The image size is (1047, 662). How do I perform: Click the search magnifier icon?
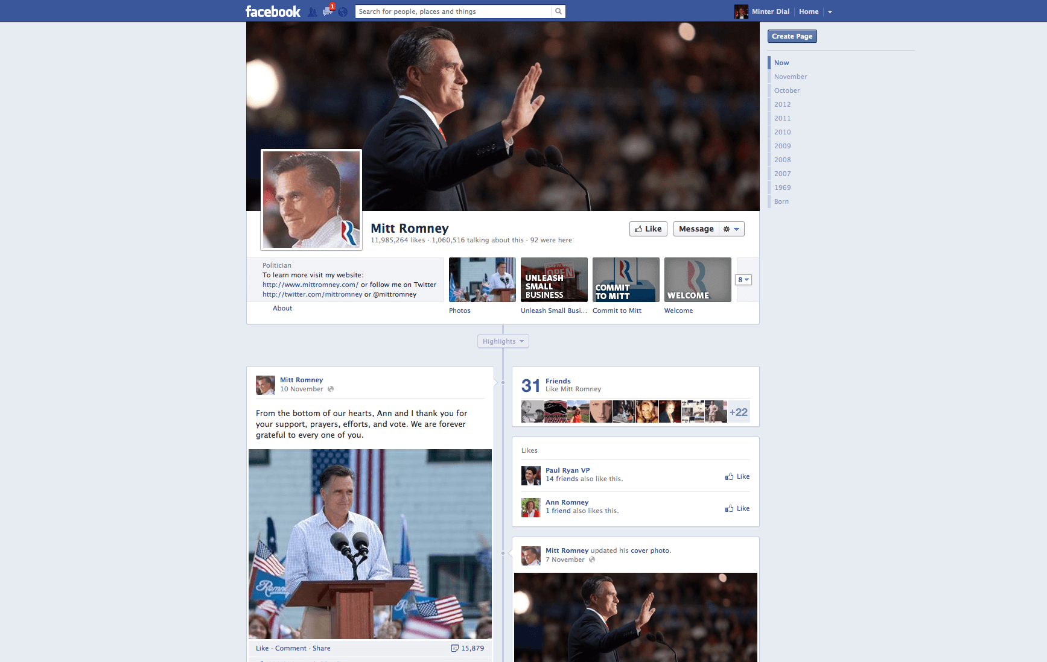559,11
